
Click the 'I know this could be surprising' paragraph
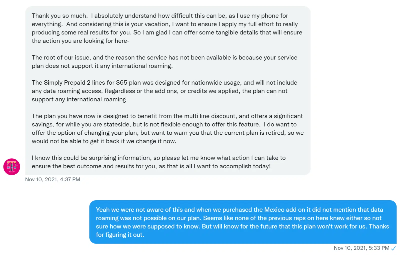[x=159, y=162]
